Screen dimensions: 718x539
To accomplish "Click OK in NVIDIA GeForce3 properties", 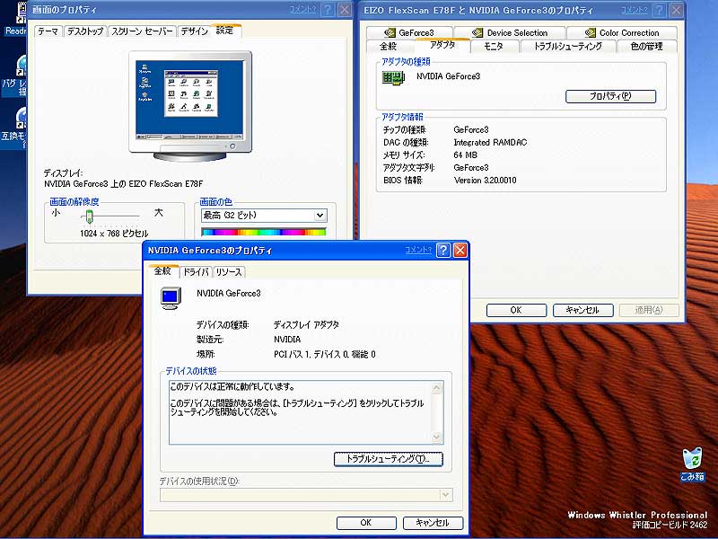I will pyautogui.click(x=366, y=523).
